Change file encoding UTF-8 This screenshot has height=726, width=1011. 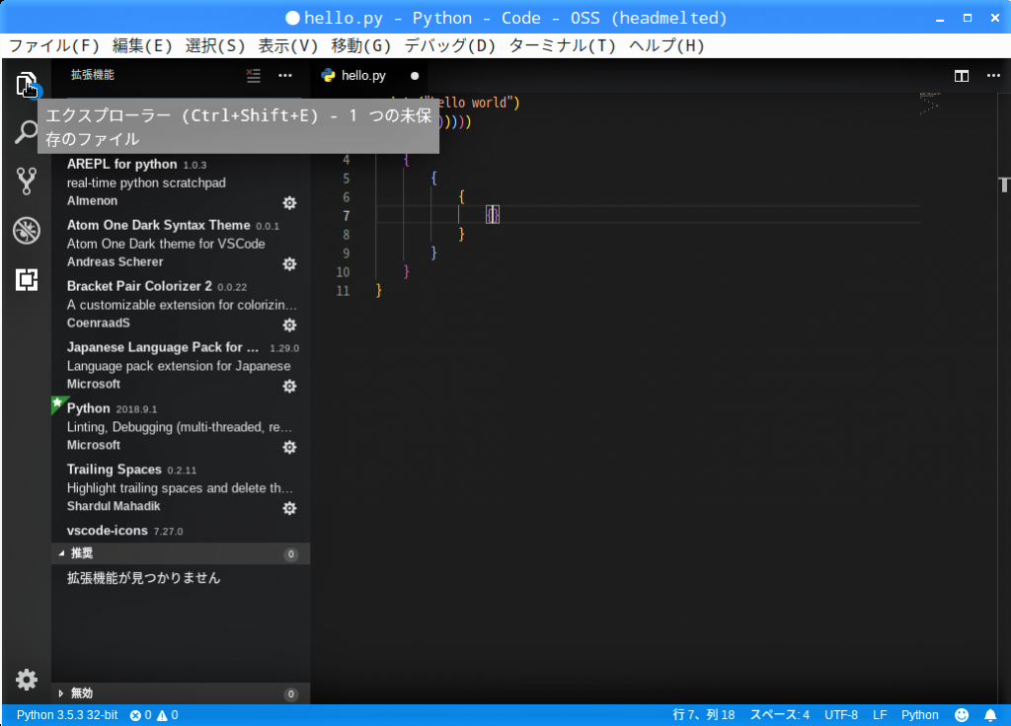point(841,715)
